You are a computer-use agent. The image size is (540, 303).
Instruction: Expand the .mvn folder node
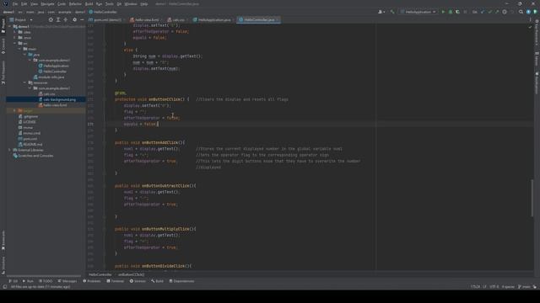[15, 37]
